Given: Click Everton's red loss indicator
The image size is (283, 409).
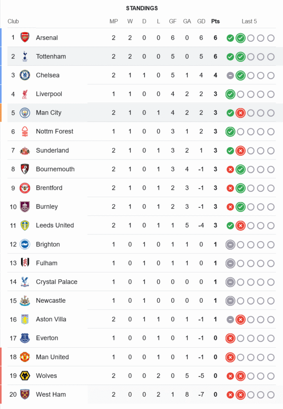Looking at the screenshot, I should (x=230, y=338).
